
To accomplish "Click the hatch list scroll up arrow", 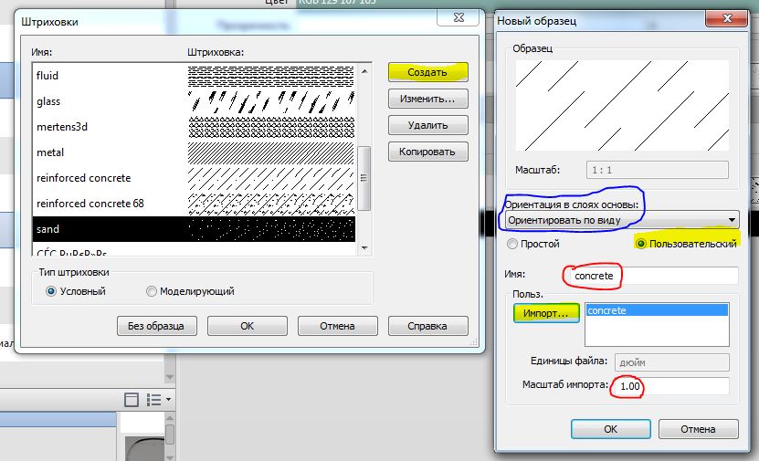I will tap(364, 71).
